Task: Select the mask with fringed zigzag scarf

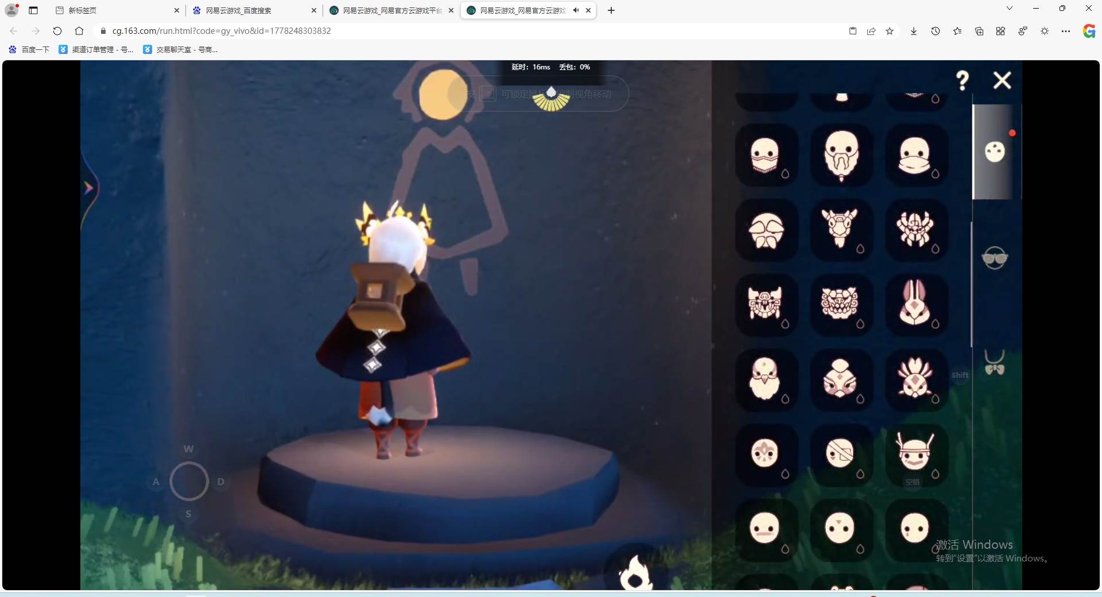Action: click(766, 155)
